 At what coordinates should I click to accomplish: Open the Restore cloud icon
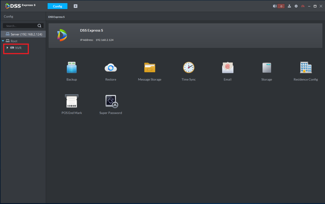point(110,67)
